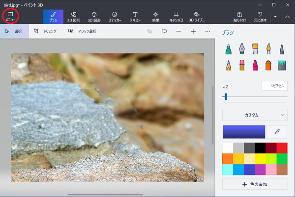This screenshot has height=197, width=295.
Task: Choose the eraser tool
Action: 242,65
